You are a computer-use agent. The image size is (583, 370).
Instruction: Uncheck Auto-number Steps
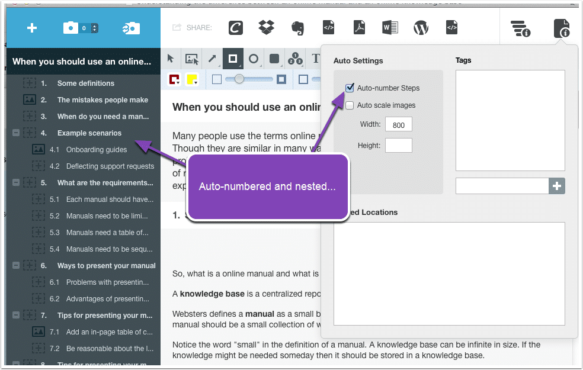(350, 88)
